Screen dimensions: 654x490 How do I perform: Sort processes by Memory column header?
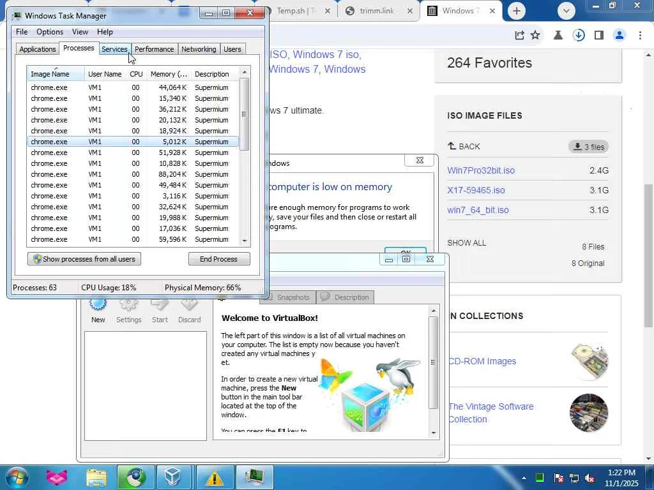click(169, 74)
